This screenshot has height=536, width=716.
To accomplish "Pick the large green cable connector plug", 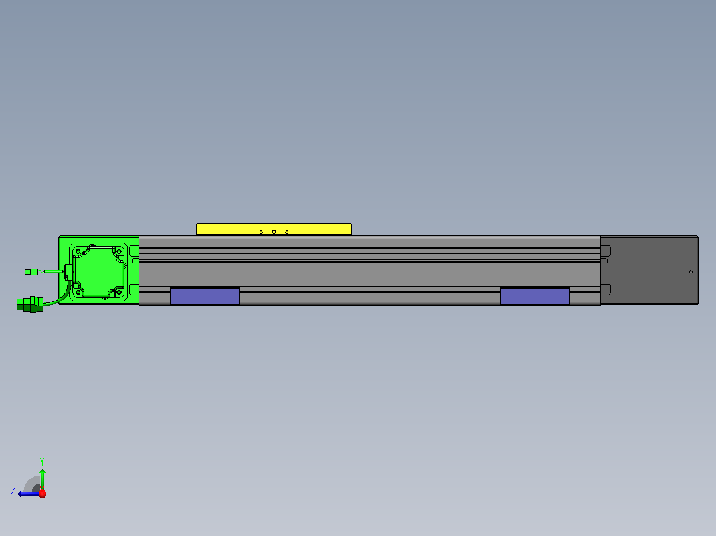I will pos(30,304).
